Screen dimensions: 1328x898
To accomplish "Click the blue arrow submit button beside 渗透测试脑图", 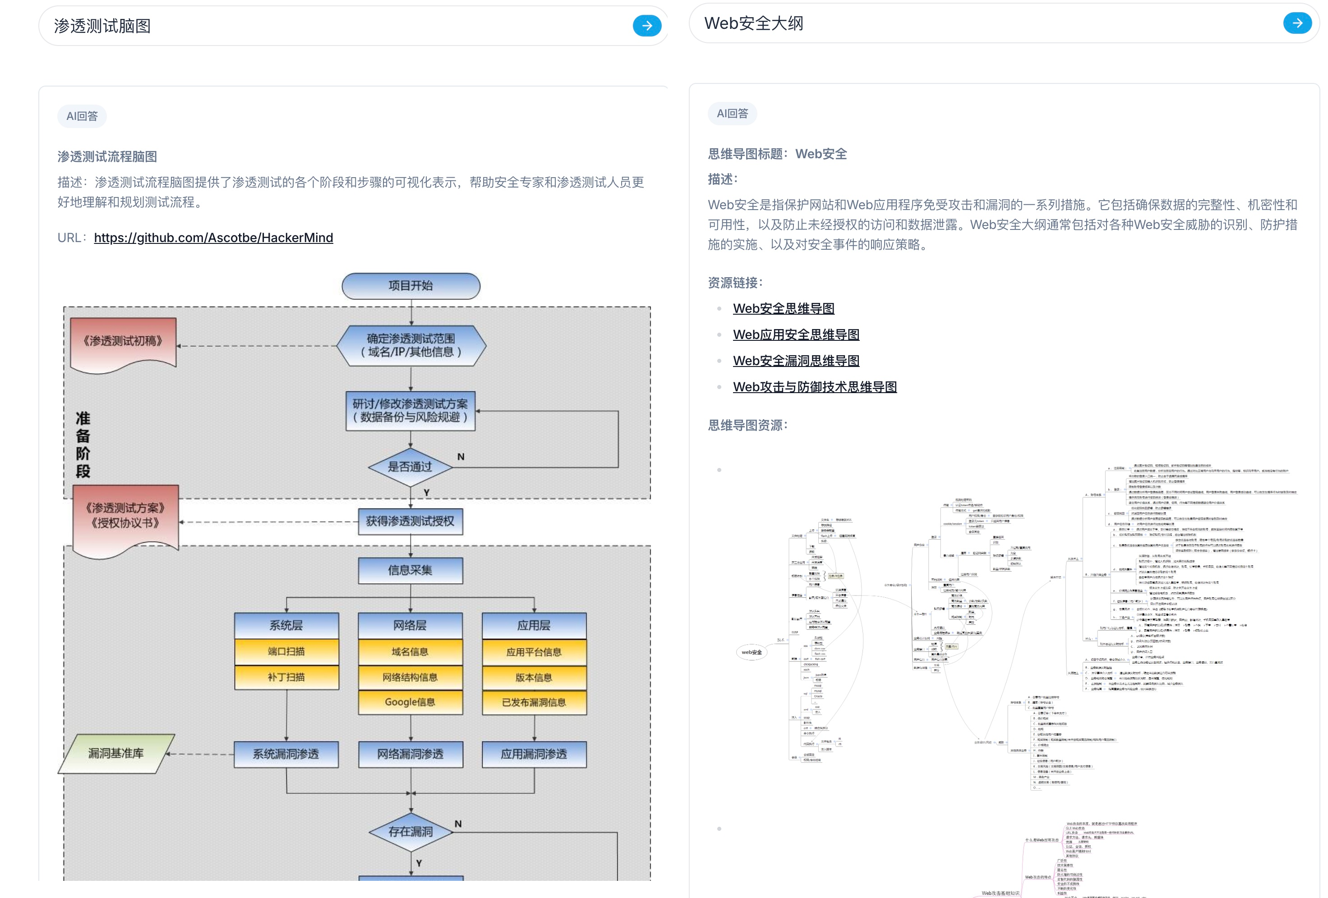I will pos(647,26).
